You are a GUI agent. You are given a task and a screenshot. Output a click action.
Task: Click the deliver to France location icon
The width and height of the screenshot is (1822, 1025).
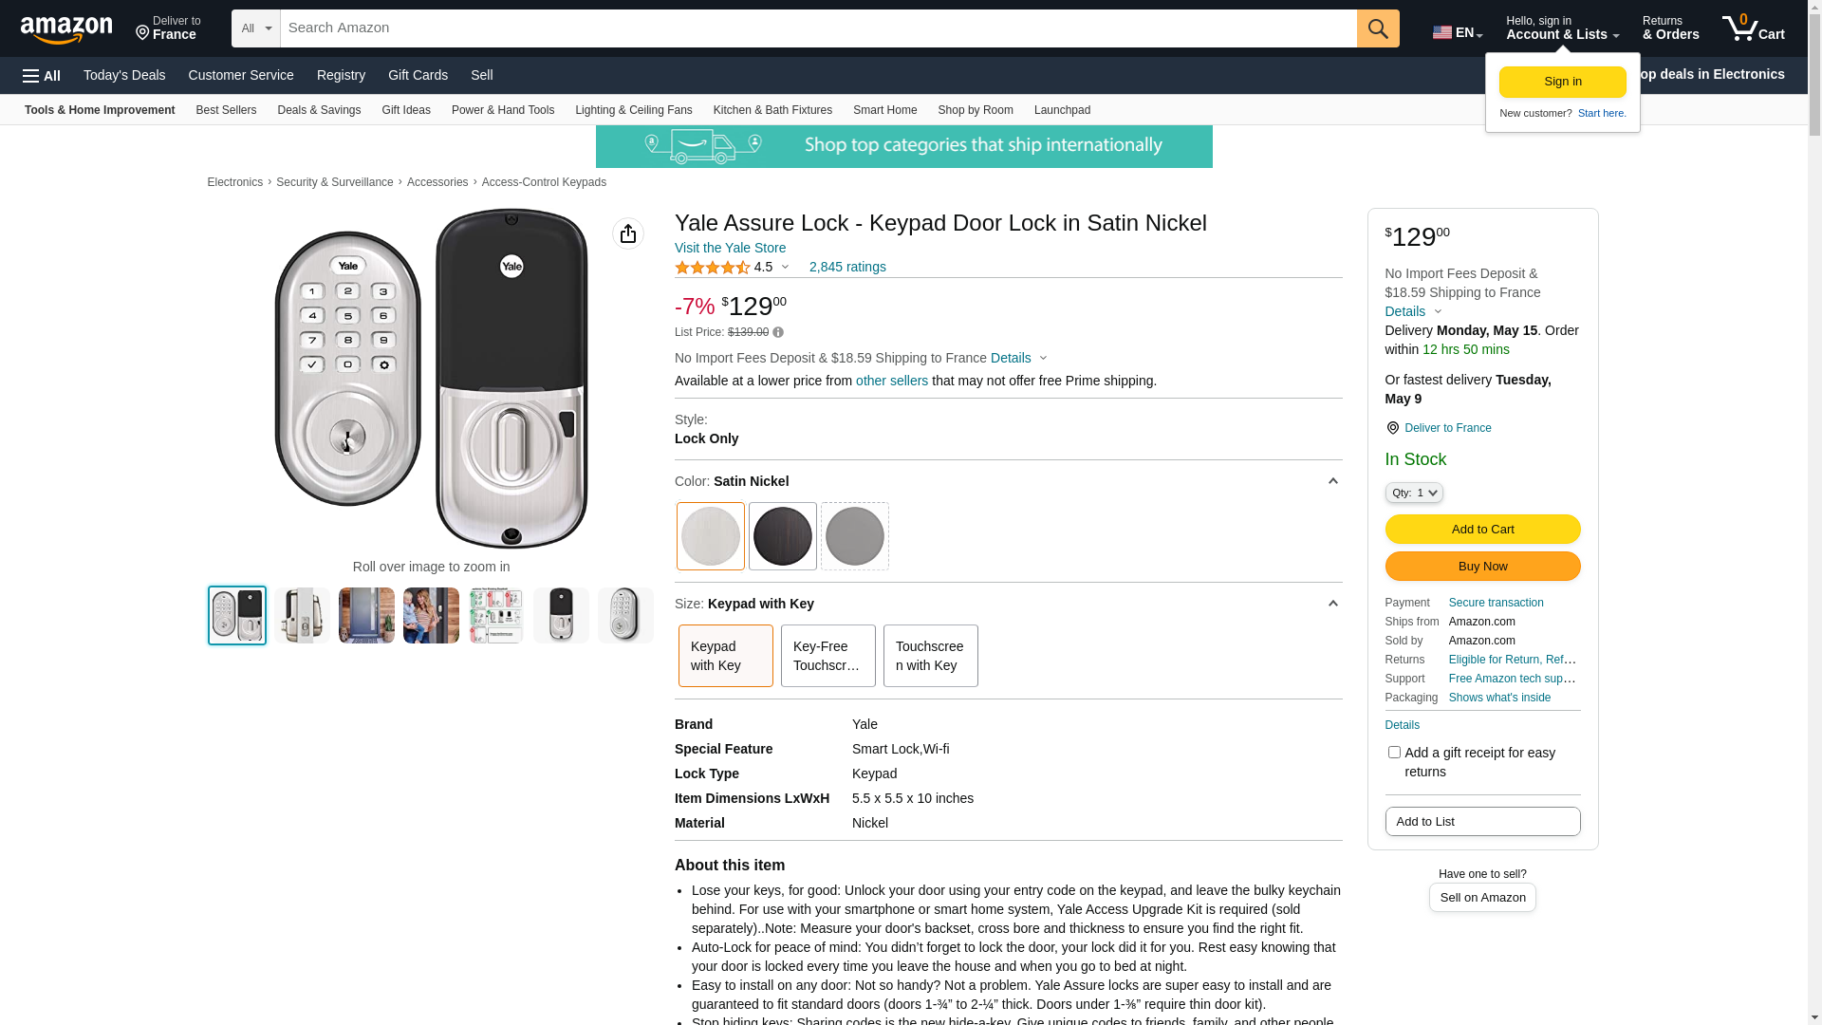1392,428
